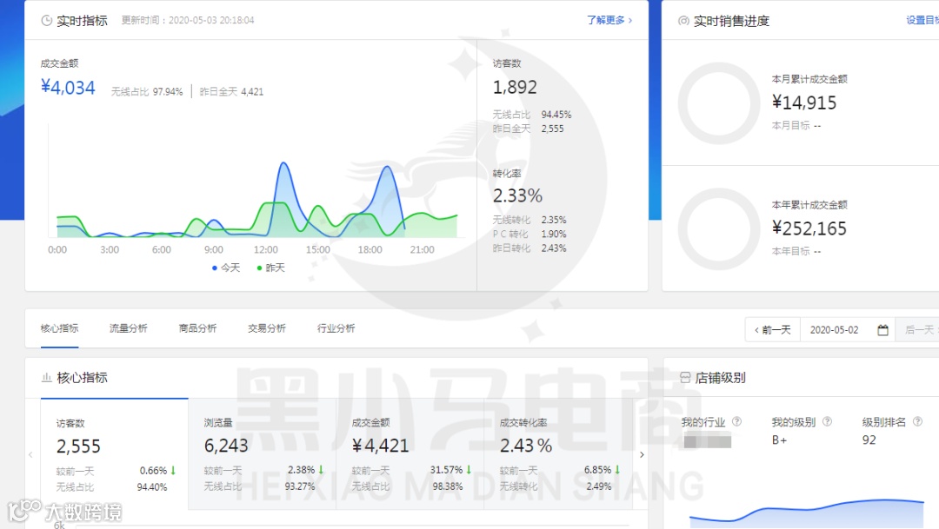The width and height of the screenshot is (939, 529).
Task: Click the bar chart icon beside 核心指标
Action: 46,378
